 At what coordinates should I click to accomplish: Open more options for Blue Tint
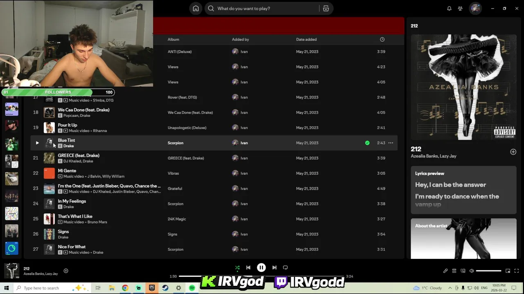[x=391, y=143]
